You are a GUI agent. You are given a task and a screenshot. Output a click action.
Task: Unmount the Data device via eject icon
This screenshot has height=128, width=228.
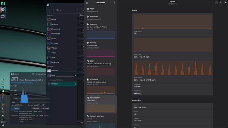75,76
